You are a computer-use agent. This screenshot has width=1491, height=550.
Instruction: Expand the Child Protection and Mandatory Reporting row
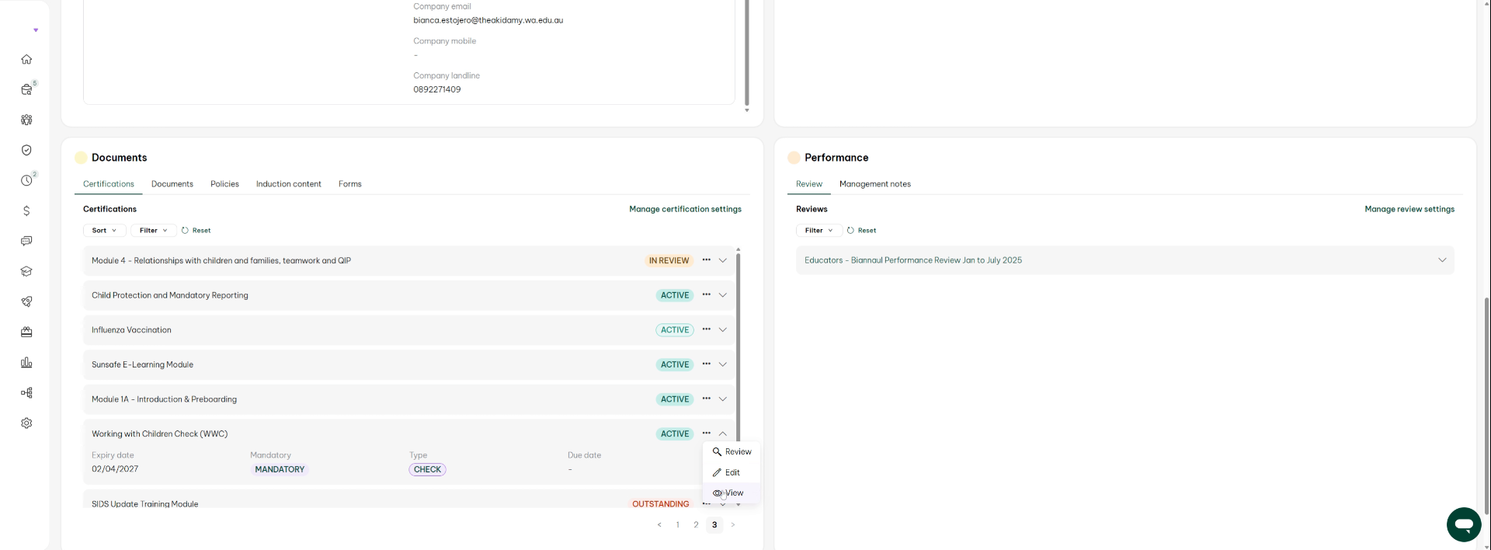click(x=723, y=295)
